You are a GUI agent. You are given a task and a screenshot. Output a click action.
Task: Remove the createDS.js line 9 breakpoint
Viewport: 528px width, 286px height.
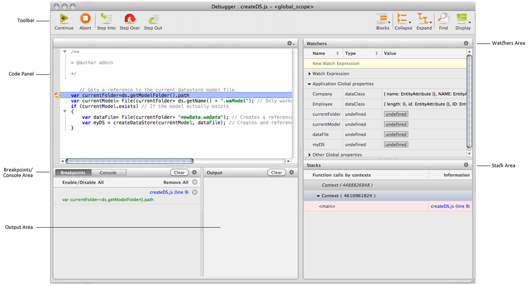point(194,192)
